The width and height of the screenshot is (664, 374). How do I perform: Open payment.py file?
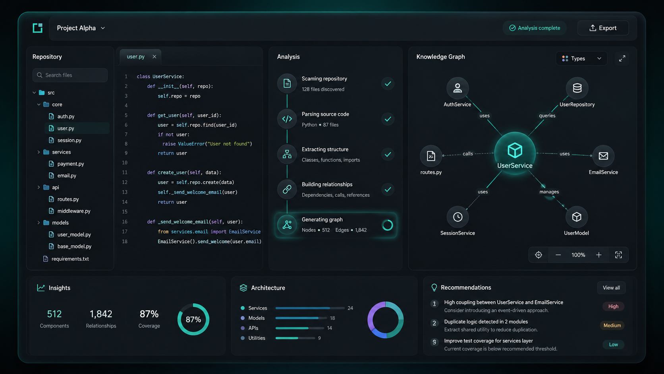[66, 164]
